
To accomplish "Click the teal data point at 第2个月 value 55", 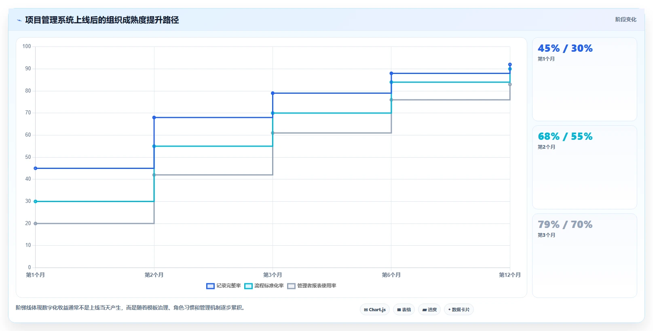I will 154,146.
